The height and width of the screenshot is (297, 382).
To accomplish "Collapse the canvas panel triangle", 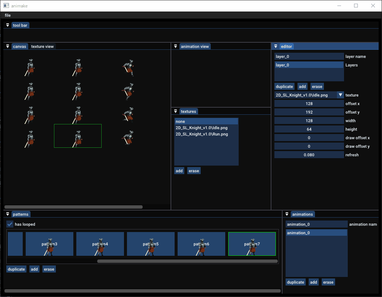I will [7, 46].
